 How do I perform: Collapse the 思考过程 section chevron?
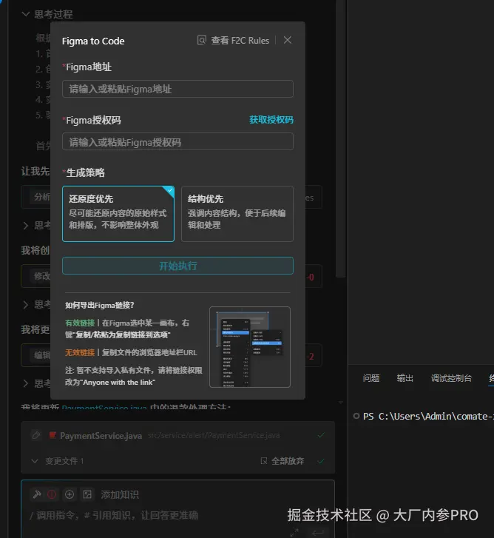pyautogui.click(x=25, y=14)
